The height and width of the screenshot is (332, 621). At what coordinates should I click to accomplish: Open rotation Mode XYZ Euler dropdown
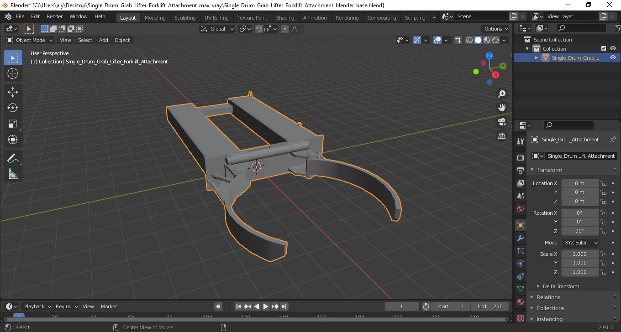[580, 243]
